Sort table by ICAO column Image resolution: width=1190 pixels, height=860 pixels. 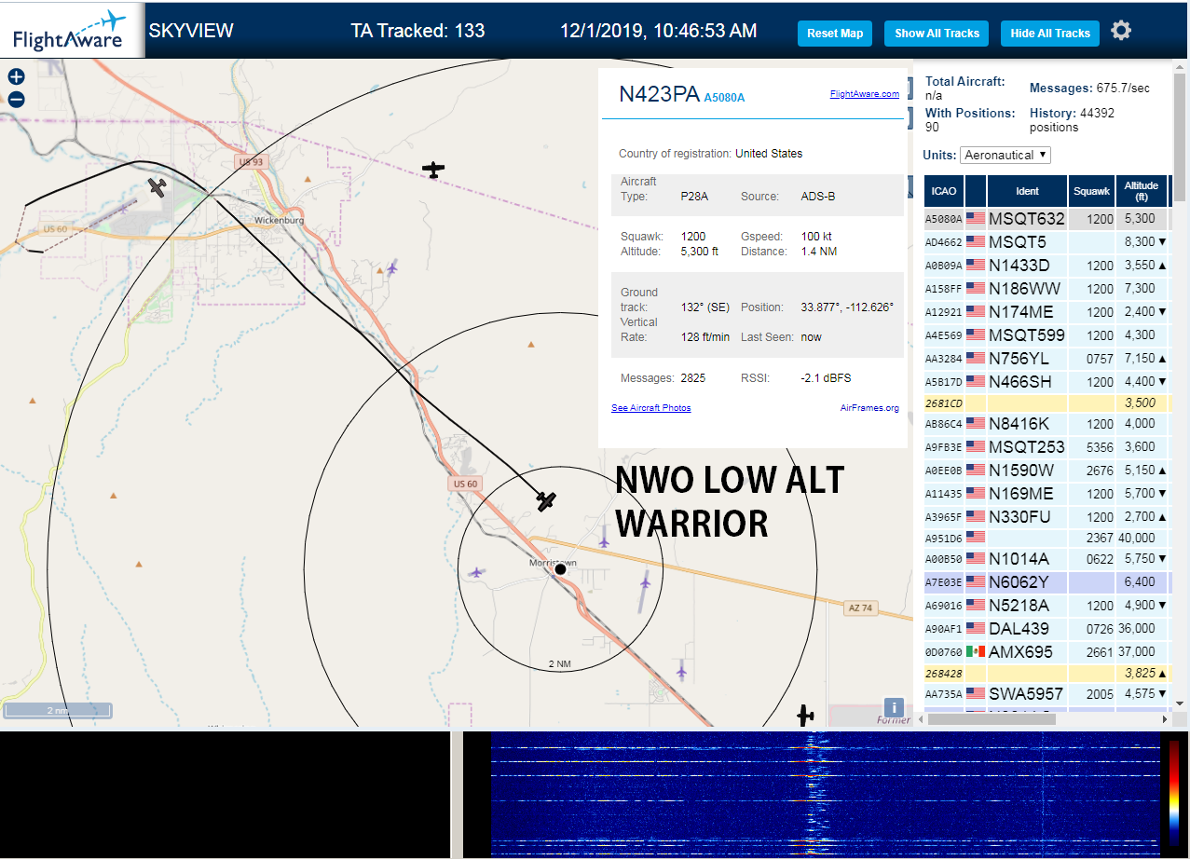(944, 191)
